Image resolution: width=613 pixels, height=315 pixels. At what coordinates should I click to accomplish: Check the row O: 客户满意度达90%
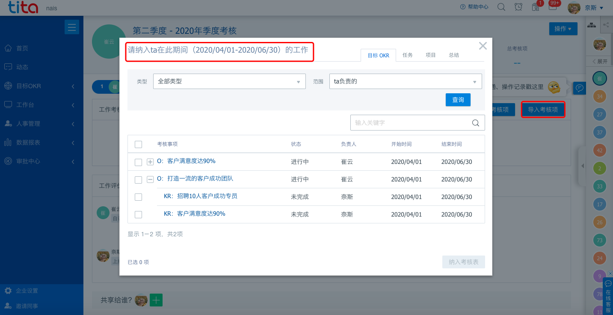138,162
